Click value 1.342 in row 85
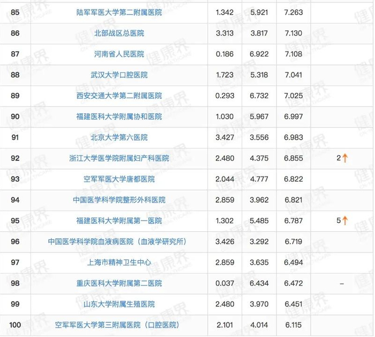Image resolution: width=375 pixels, height=337 pixels. click(224, 12)
